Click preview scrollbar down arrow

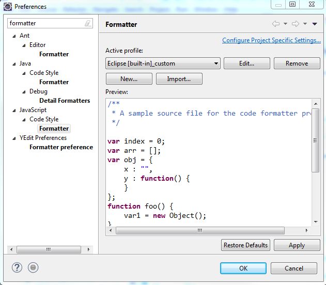pyautogui.click(x=316, y=222)
